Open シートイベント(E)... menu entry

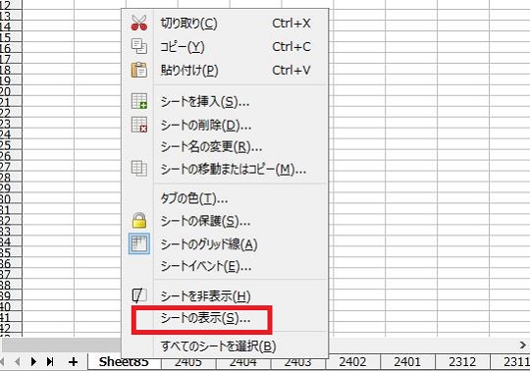pyautogui.click(x=225, y=266)
